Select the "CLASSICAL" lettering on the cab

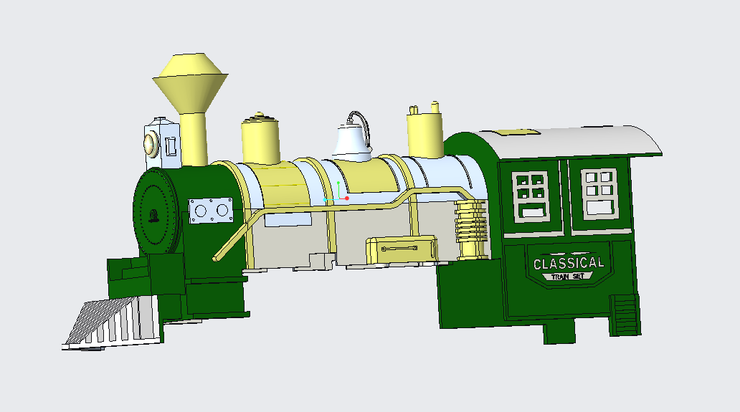pos(569,263)
